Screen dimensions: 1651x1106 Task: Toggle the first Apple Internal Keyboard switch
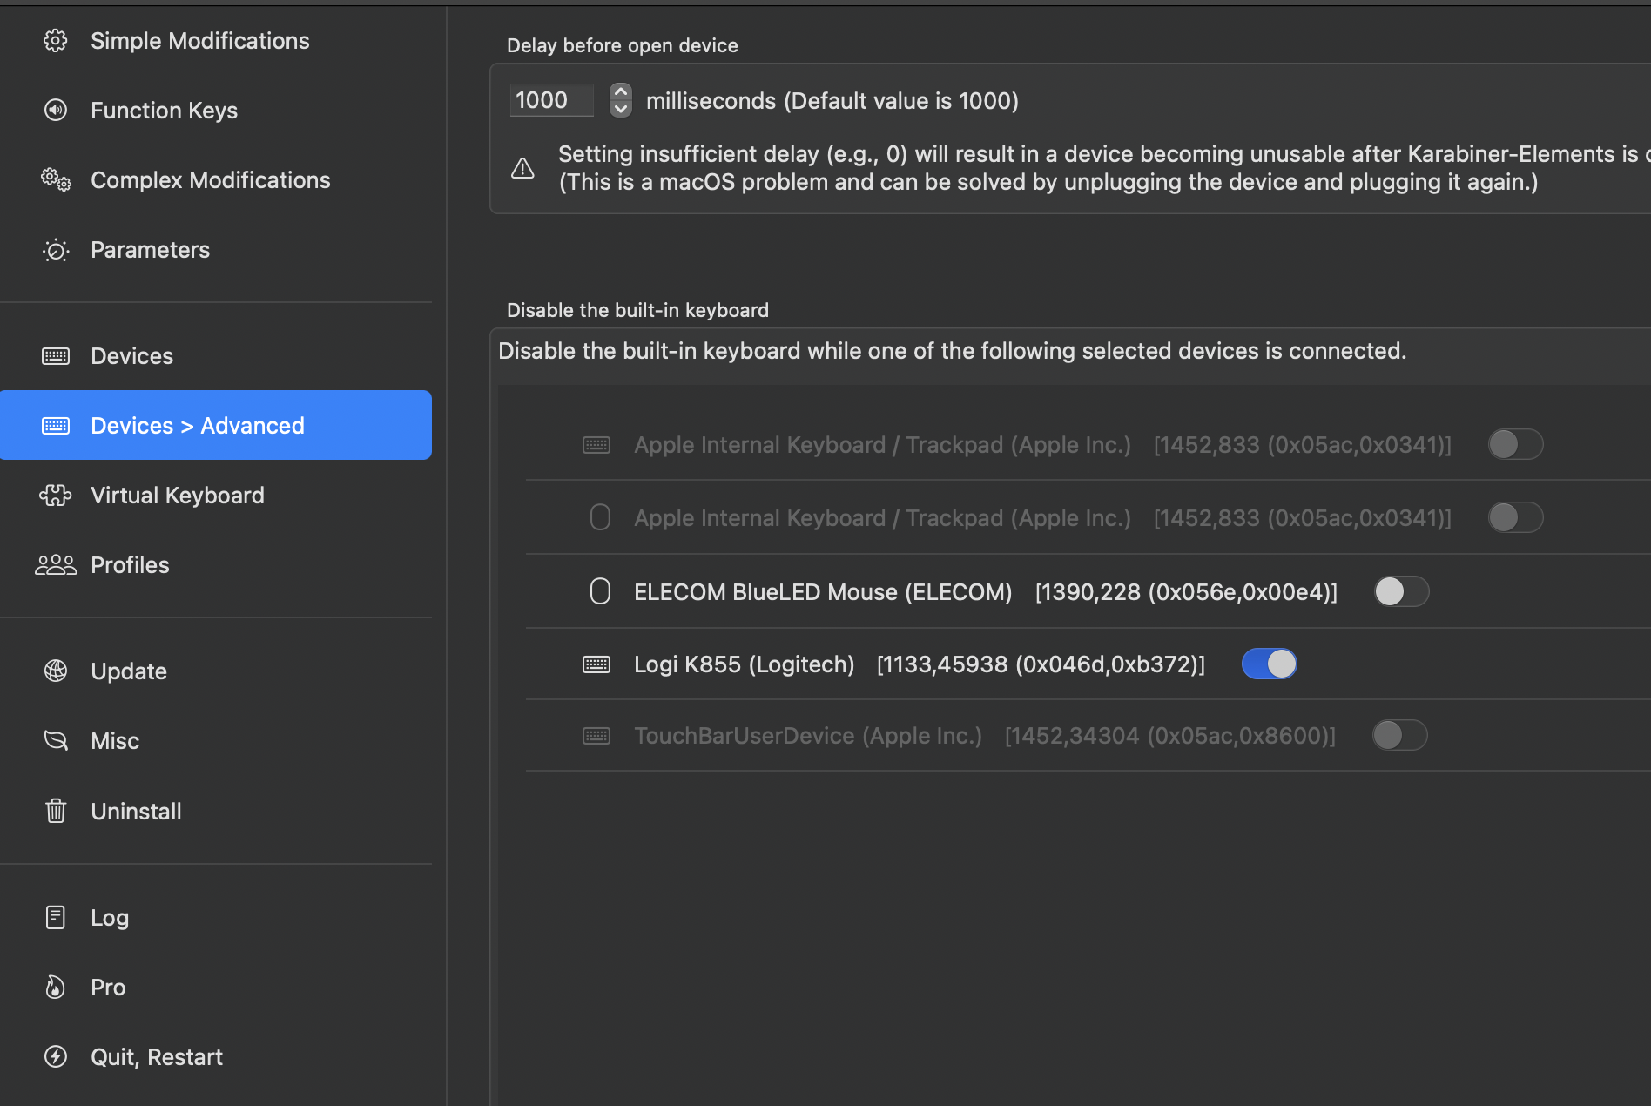click(x=1515, y=445)
